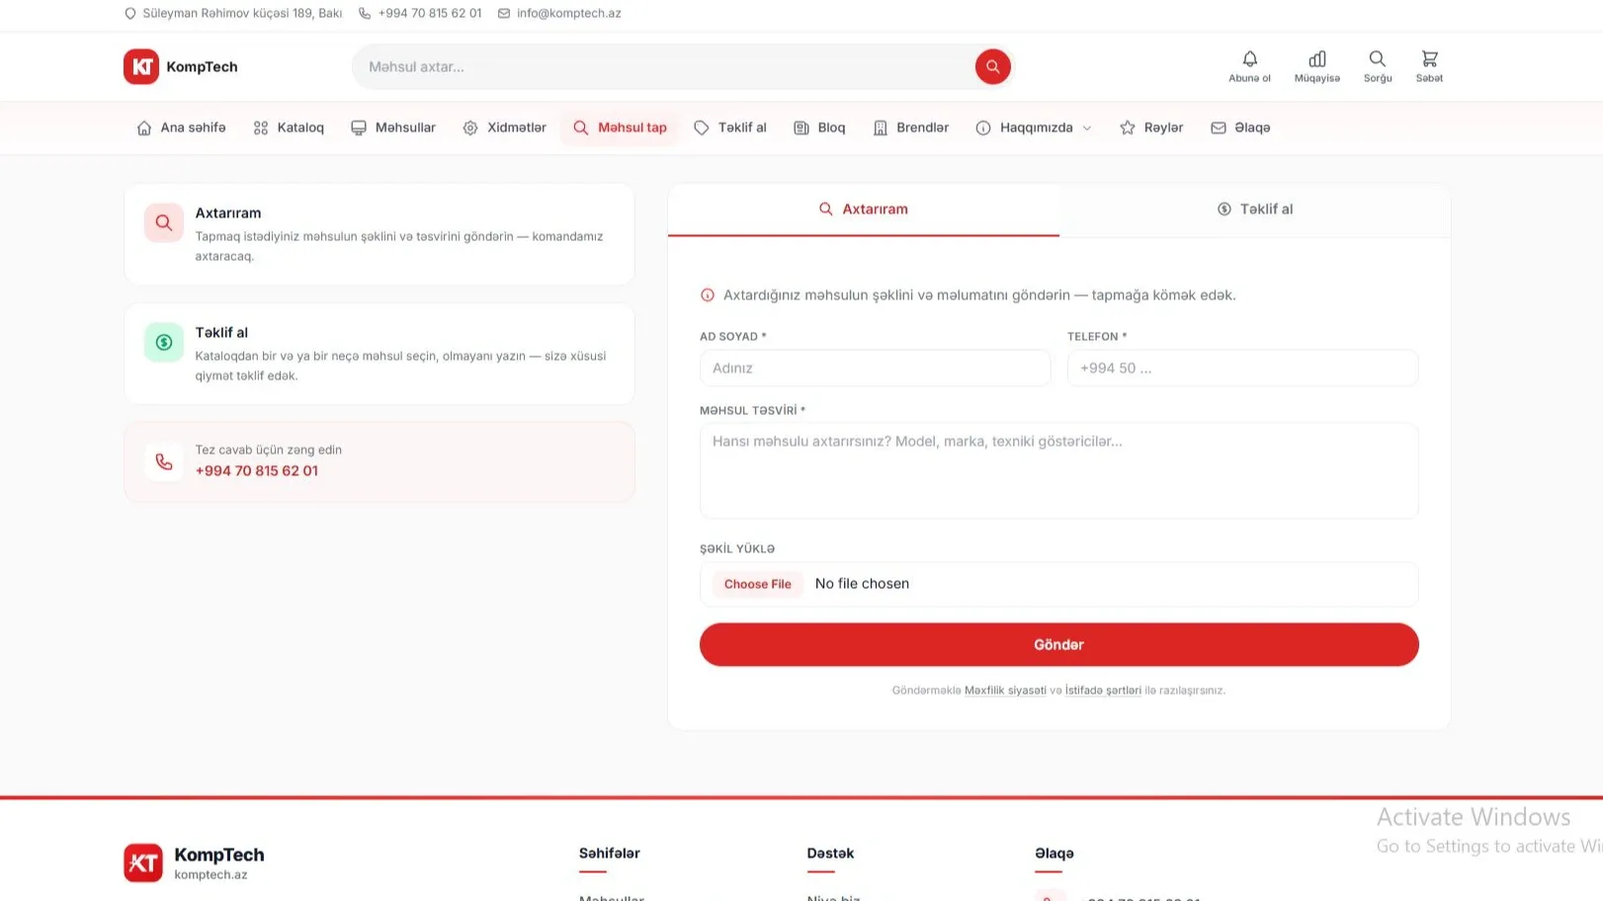
Task: Click the footer Əlaqə heading
Action: click(x=1055, y=854)
